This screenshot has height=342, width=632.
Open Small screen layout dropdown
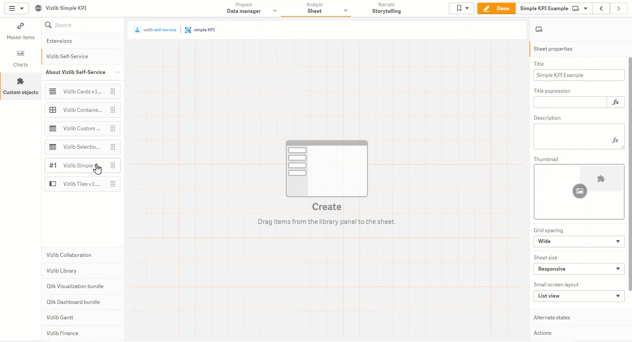click(x=579, y=296)
